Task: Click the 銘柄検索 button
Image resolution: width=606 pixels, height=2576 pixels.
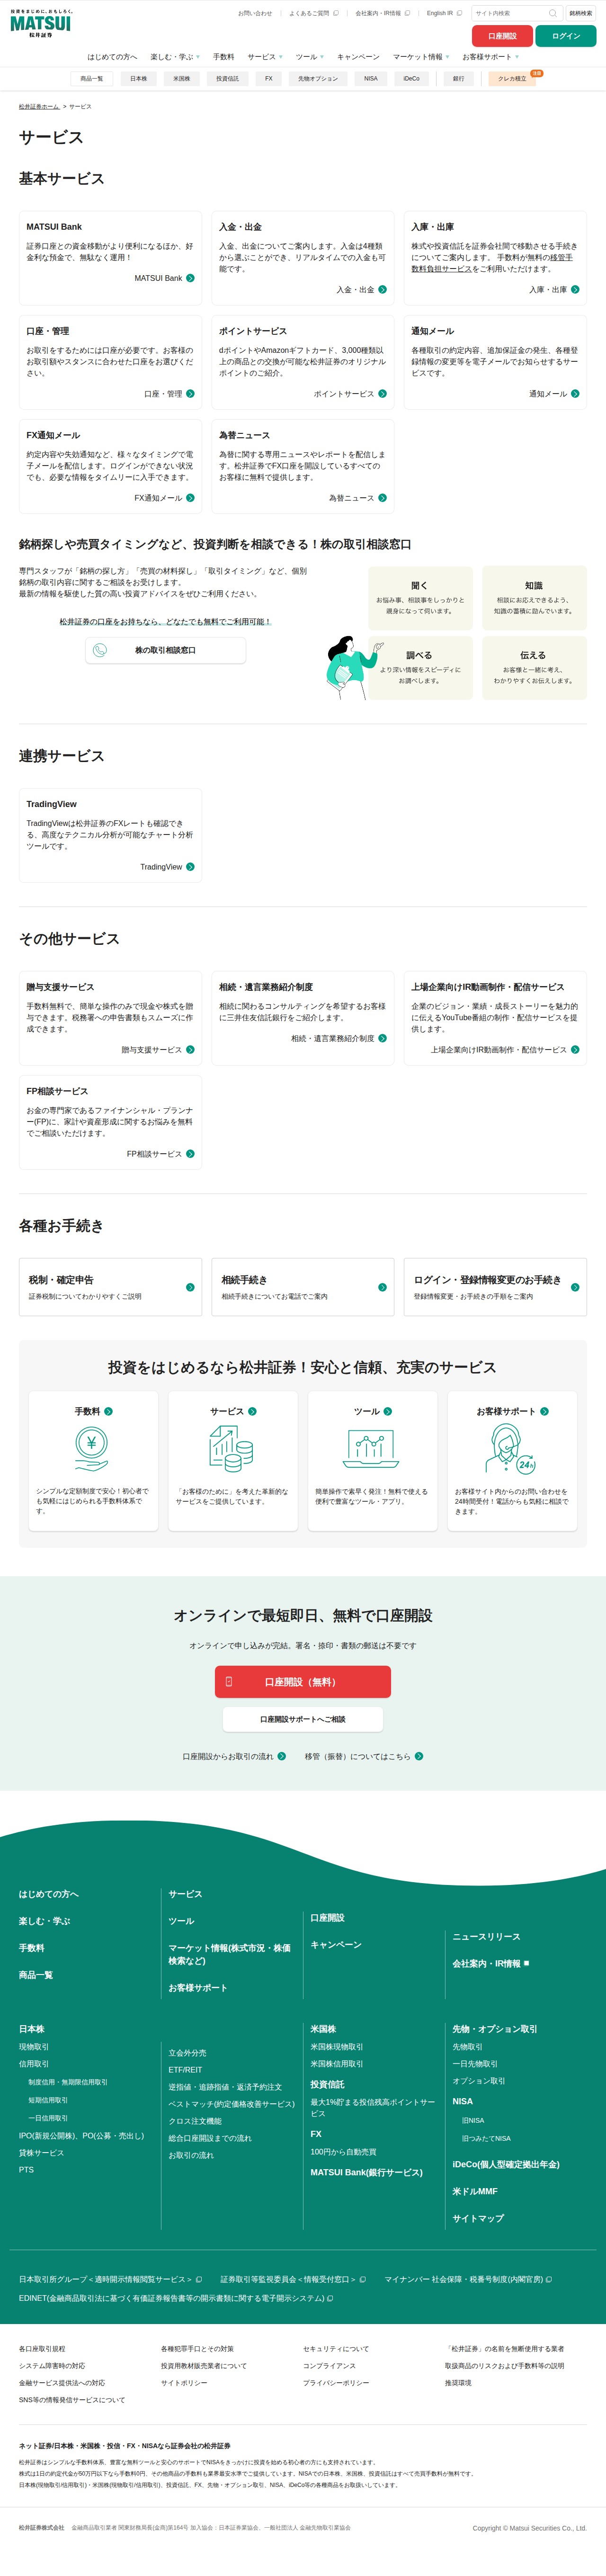Action: tap(581, 13)
